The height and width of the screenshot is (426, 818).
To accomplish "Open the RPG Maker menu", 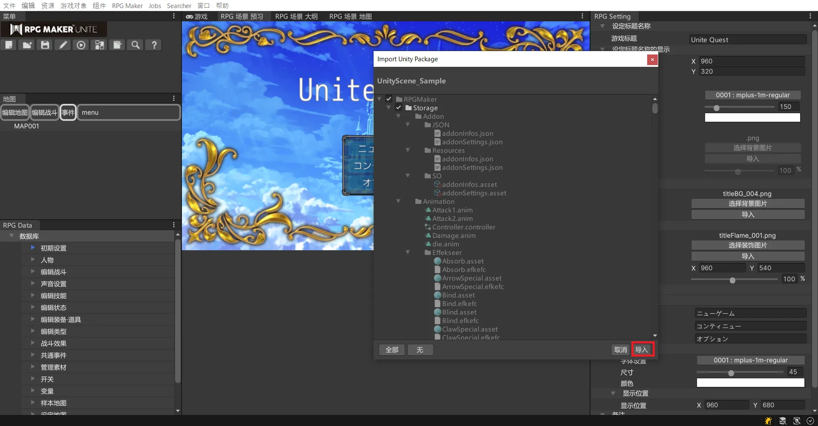I will pyautogui.click(x=127, y=6).
